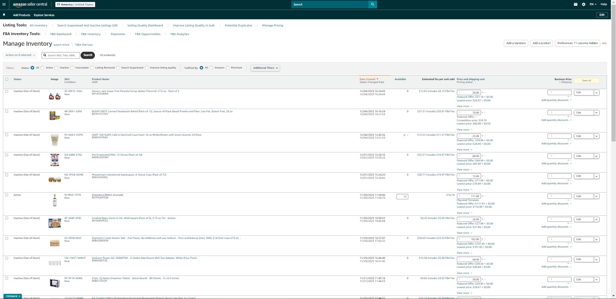Open the Angostura Bitters product image
Image resolution: width=616 pixels, height=299 pixels.
(x=55, y=200)
